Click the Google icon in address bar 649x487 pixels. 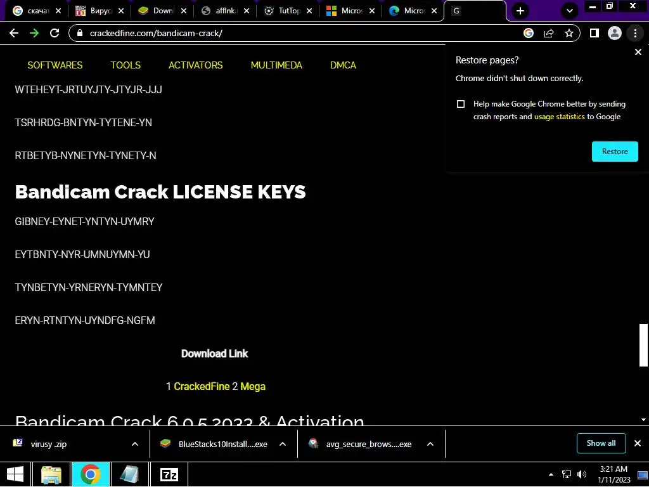tap(529, 33)
